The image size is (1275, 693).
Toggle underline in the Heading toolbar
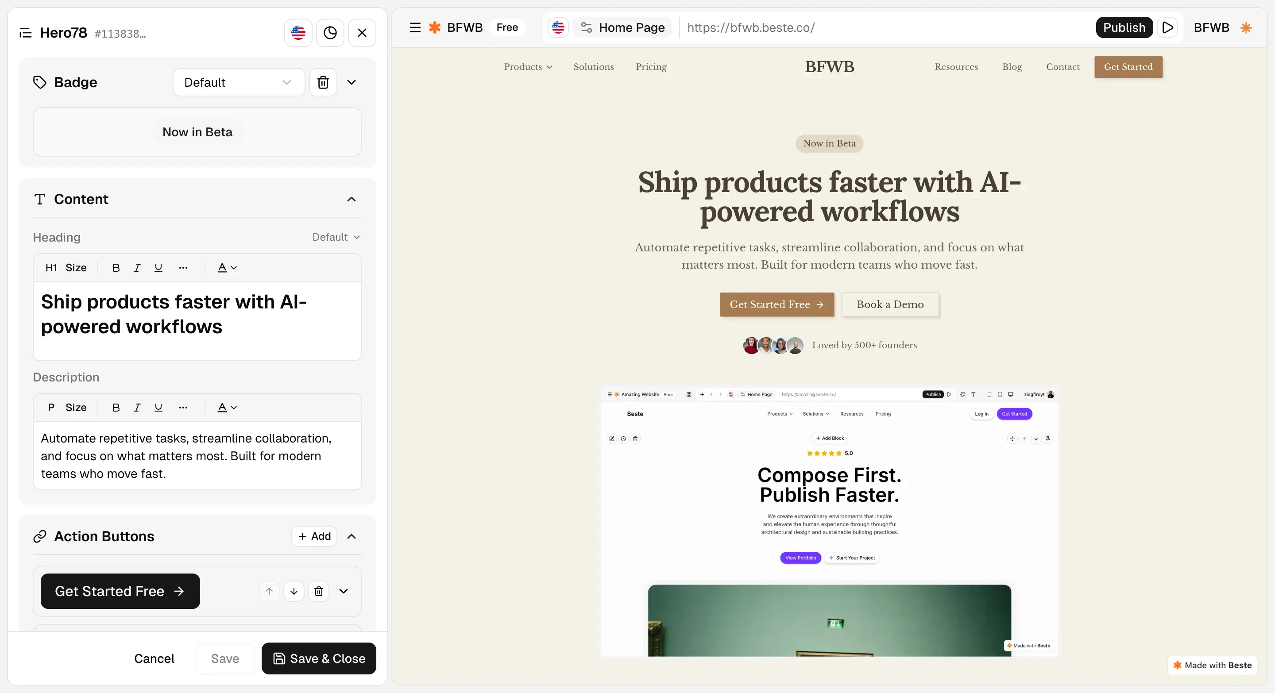coord(158,268)
